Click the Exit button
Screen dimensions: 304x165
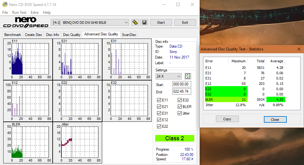(x=185, y=23)
